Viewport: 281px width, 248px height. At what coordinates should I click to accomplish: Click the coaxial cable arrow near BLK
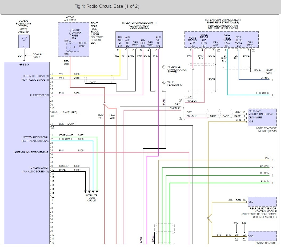click(28, 56)
